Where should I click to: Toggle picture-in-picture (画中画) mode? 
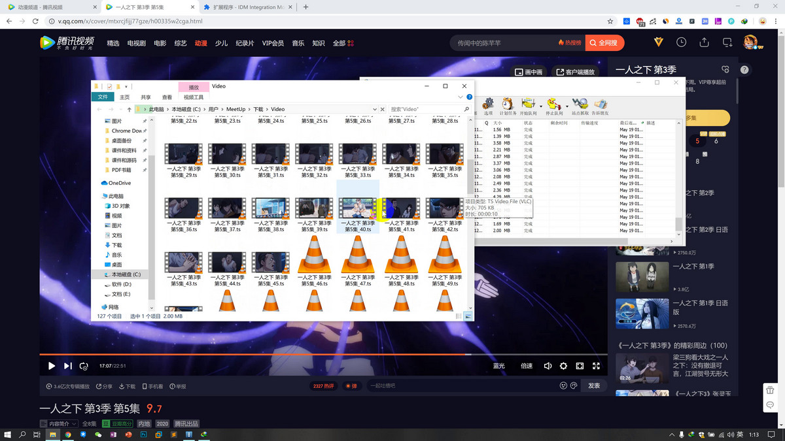point(529,72)
